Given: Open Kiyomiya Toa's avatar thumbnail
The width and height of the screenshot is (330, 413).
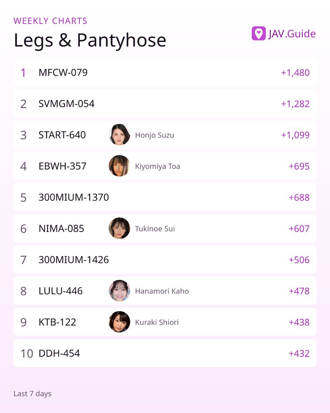Looking at the screenshot, I should [119, 166].
